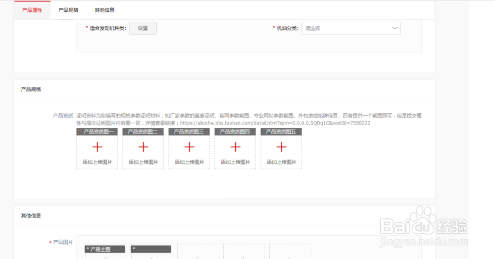This screenshot has height=259, width=495.
Task: Click the 产品资质 label
Action: 63,116
